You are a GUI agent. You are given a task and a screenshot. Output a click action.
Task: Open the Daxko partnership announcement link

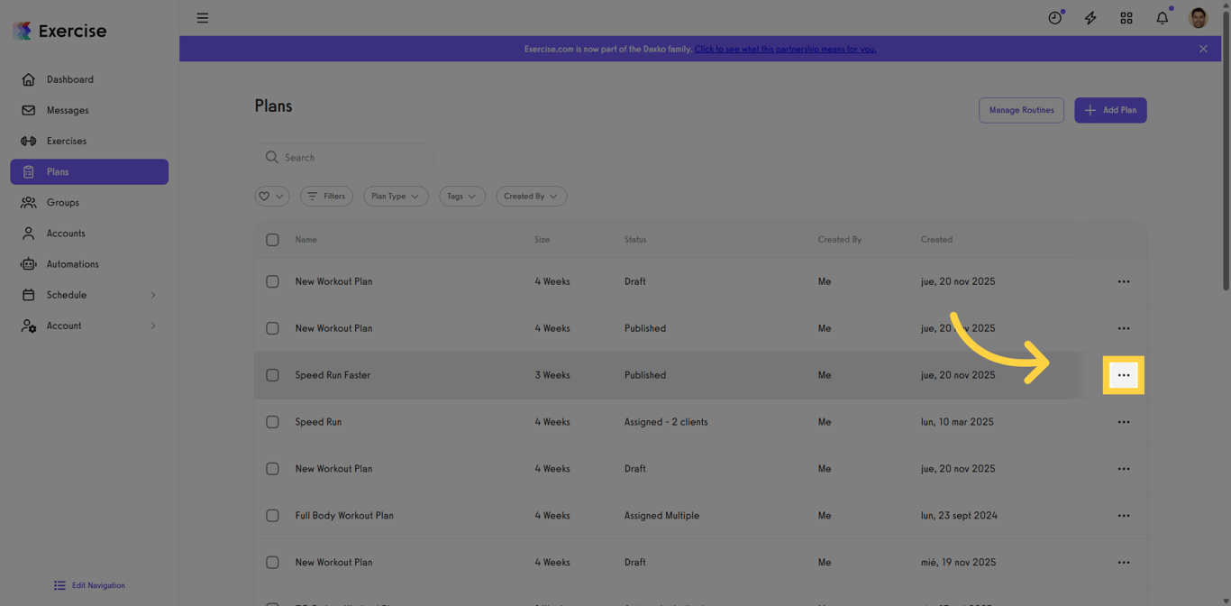pyautogui.click(x=785, y=49)
